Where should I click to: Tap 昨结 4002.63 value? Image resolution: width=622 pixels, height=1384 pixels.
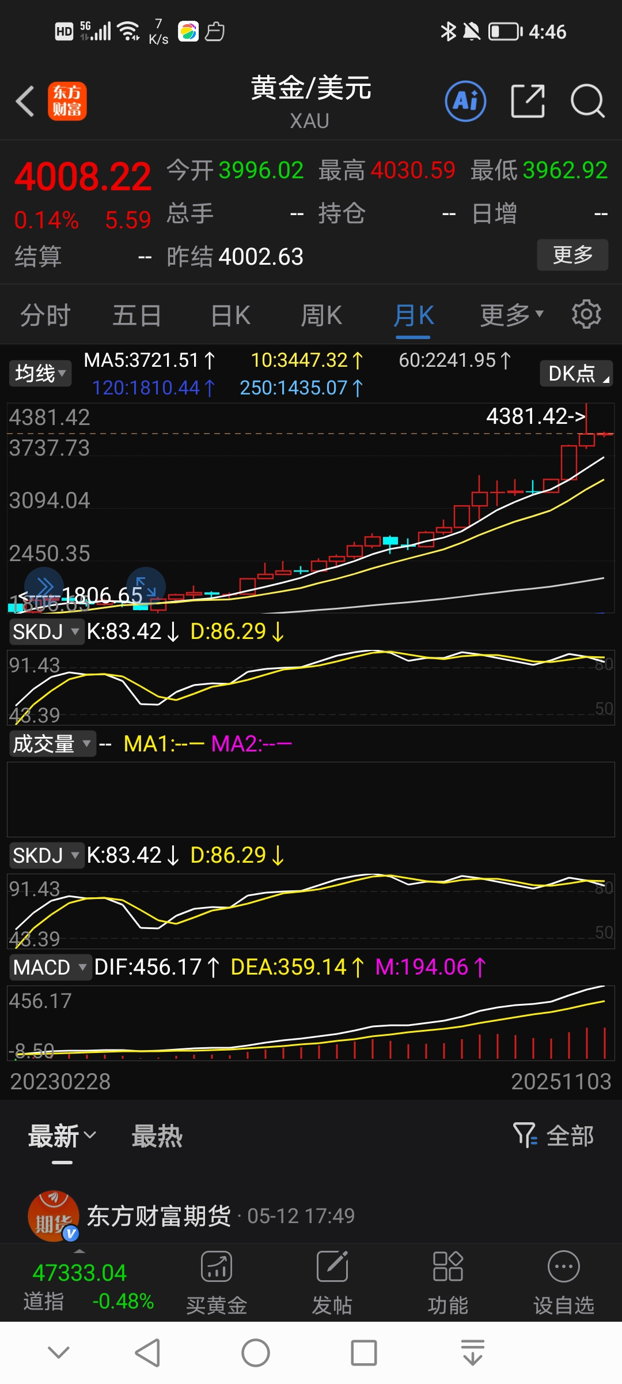coord(261,257)
